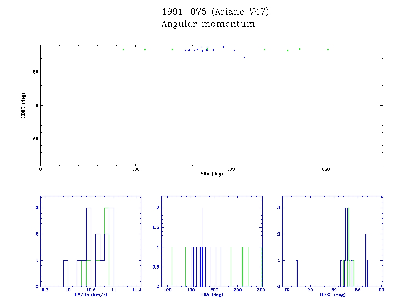Pick the leftmost green point in the top plot
The image size is (403, 302).
pos(123,50)
